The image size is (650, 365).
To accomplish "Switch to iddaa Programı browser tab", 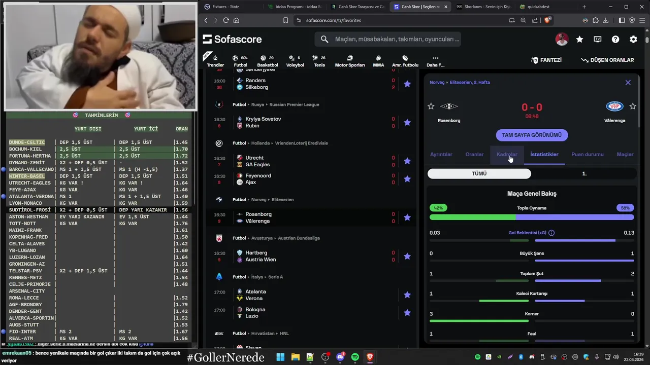I will 295,7.
